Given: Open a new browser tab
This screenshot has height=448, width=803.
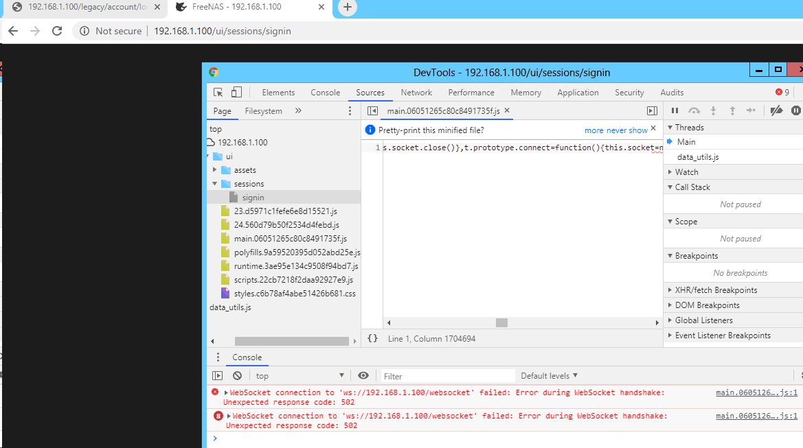Looking at the screenshot, I should point(347,7).
